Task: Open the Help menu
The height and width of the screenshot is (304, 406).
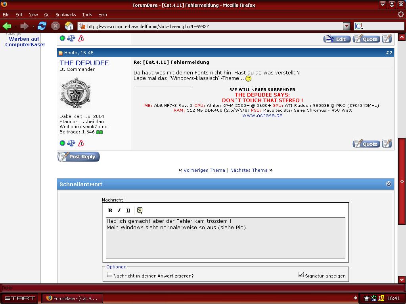Action: pyautogui.click(x=103, y=15)
